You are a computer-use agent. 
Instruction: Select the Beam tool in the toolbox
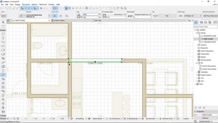[3, 42]
